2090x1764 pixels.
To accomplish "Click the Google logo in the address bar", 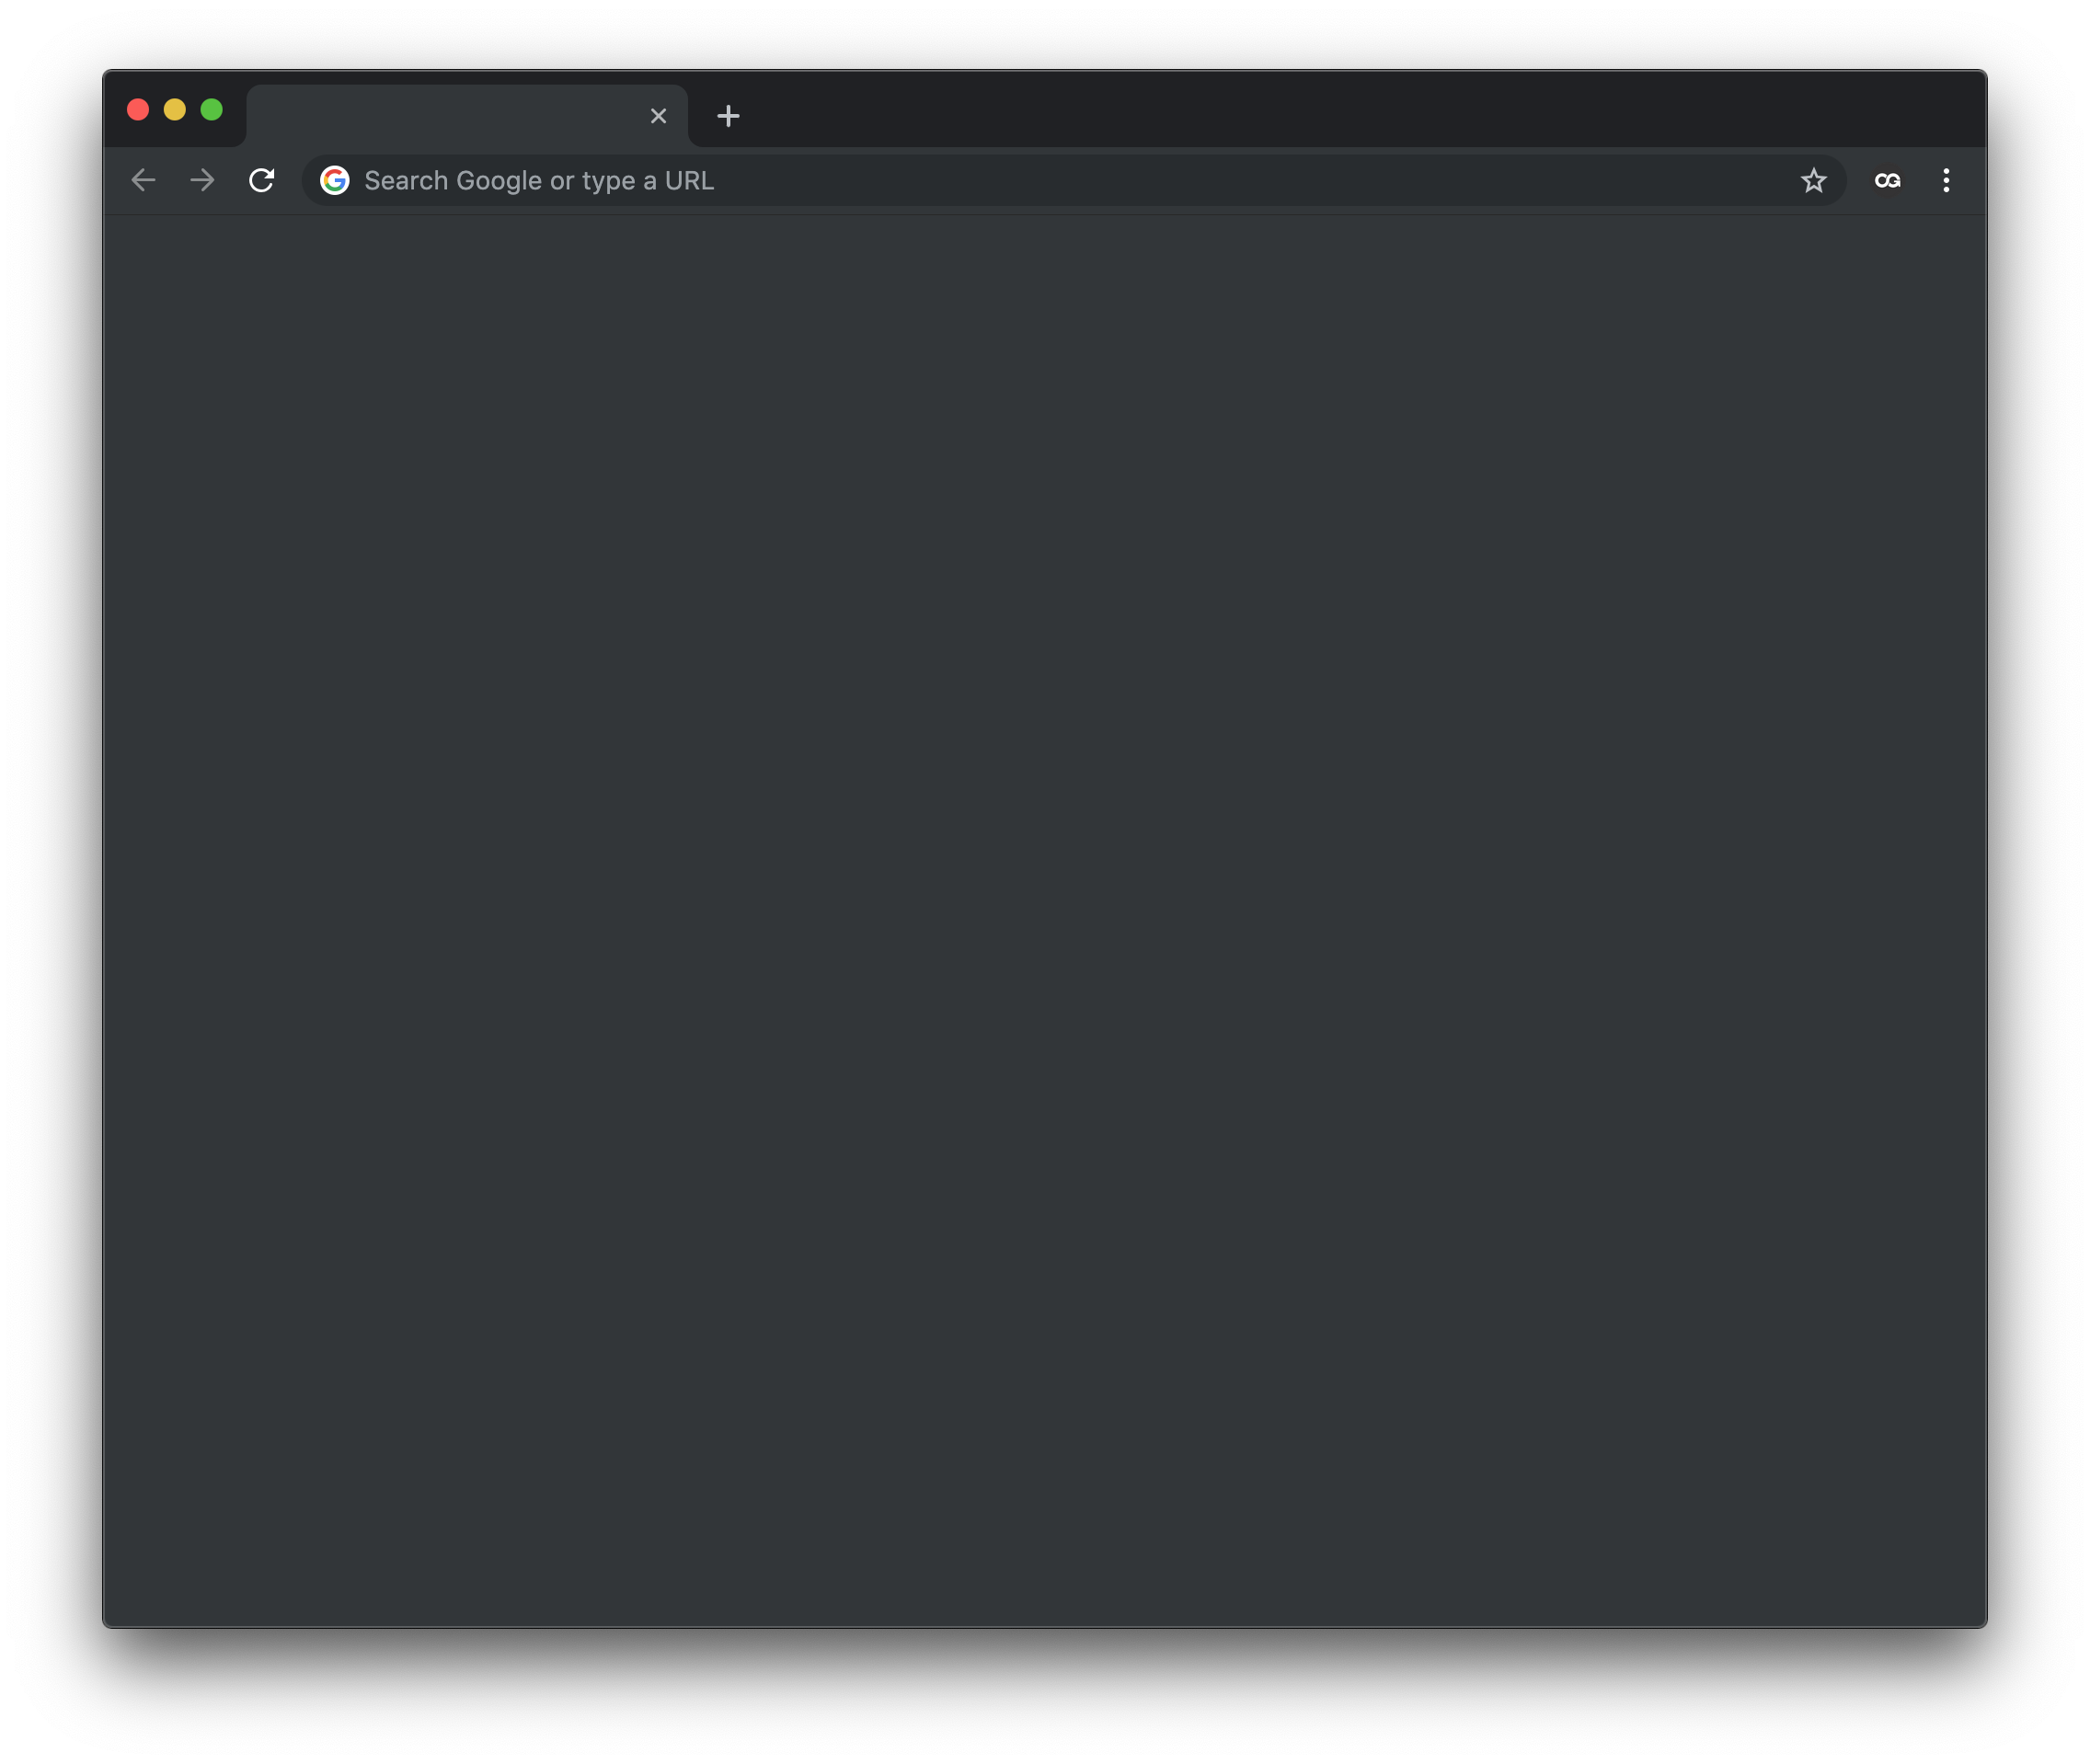I will [x=335, y=180].
